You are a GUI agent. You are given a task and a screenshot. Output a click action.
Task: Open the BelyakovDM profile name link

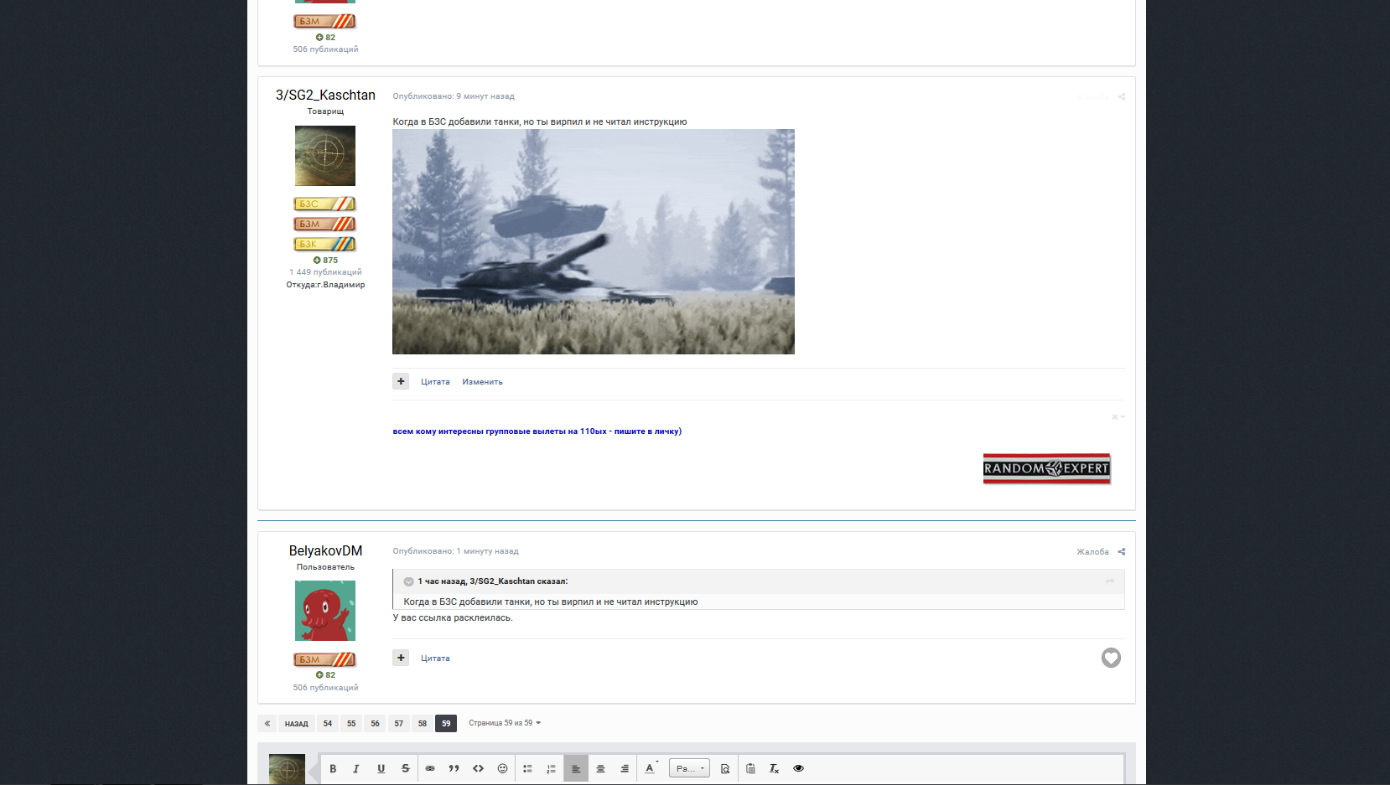coord(325,550)
